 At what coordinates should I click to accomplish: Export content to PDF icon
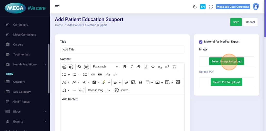click(x=64, y=67)
